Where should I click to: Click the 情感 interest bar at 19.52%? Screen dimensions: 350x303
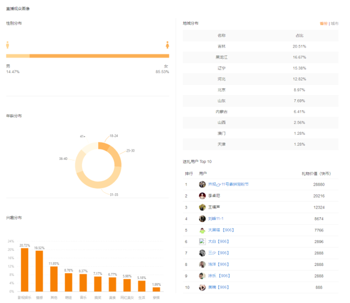[x=39, y=271]
